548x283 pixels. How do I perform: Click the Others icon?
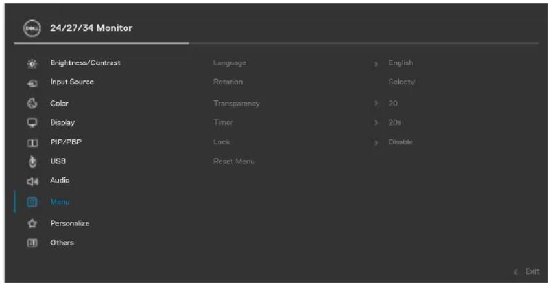[32, 243]
